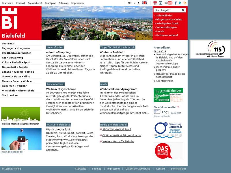
Task: Open CDU unterstützt Bürgerinitiative radio link
Action: [122, 135]
